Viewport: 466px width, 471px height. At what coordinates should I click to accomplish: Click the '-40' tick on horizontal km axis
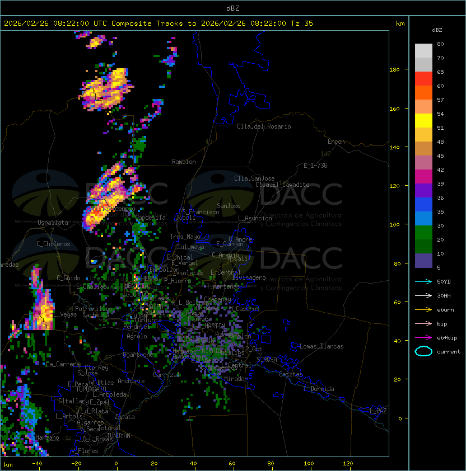[x=37, y=464]
